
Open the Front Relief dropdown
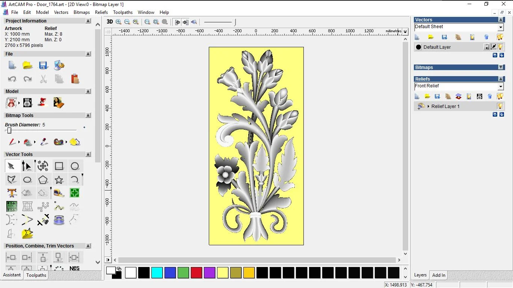coord(501,87)
